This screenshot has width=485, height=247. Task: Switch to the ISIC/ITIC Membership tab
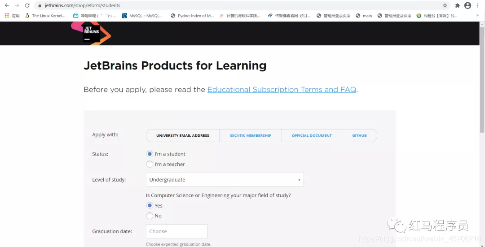tap(250, 135)
